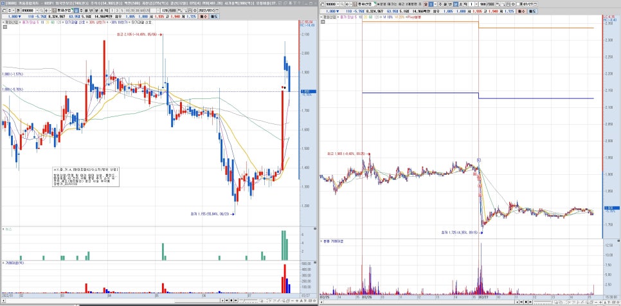Open interval dropdown left of 120/600 field
The image size is (621, 306).
point(157,11)
